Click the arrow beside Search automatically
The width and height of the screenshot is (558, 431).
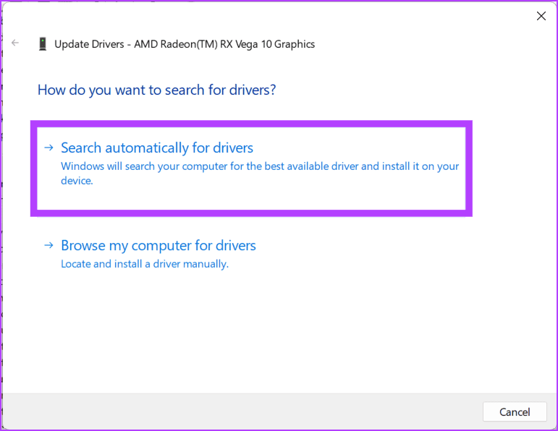coord(48,148)
